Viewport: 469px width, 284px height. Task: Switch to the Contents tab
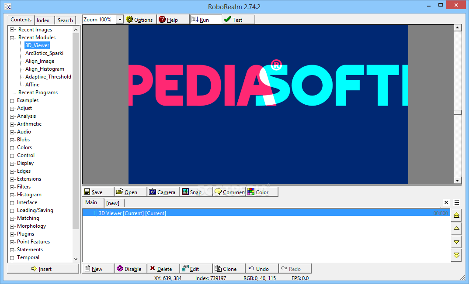[21, 20]
